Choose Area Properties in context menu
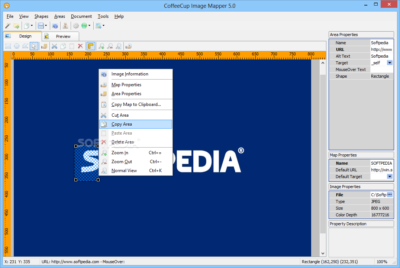This screenshot has width=400, height=268. pyautogui.click(x=136, y=94)
